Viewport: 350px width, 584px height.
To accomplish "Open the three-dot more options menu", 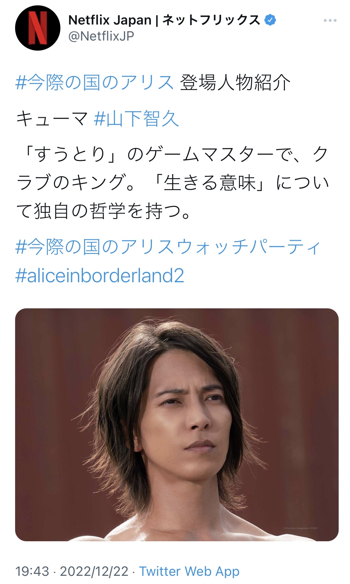I will 330,20.
